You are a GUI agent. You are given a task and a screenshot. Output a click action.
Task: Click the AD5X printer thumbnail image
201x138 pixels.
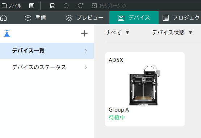[145, 85]
